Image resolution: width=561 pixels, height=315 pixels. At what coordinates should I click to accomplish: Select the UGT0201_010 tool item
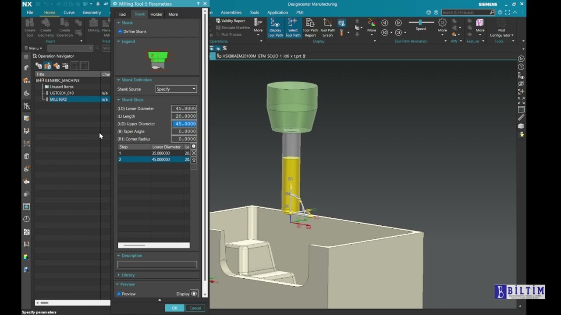[x=61, y=93]
